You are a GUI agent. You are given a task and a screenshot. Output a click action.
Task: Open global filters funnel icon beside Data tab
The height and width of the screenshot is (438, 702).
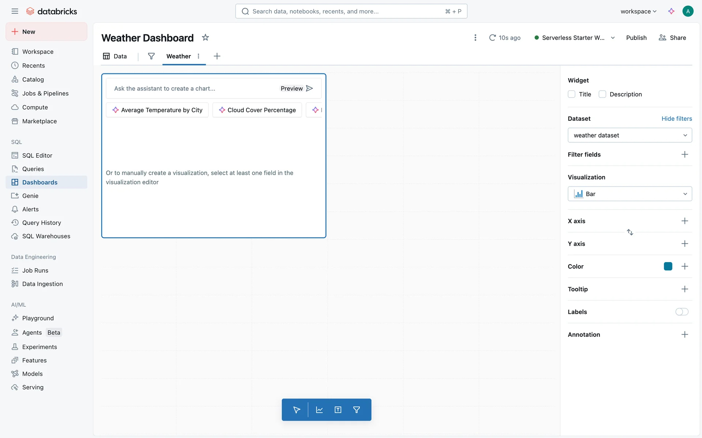[151, 56]
